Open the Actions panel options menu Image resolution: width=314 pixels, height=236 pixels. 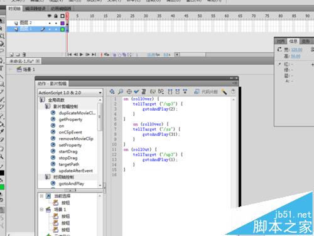pyautogui.click(x=235, y=83)
